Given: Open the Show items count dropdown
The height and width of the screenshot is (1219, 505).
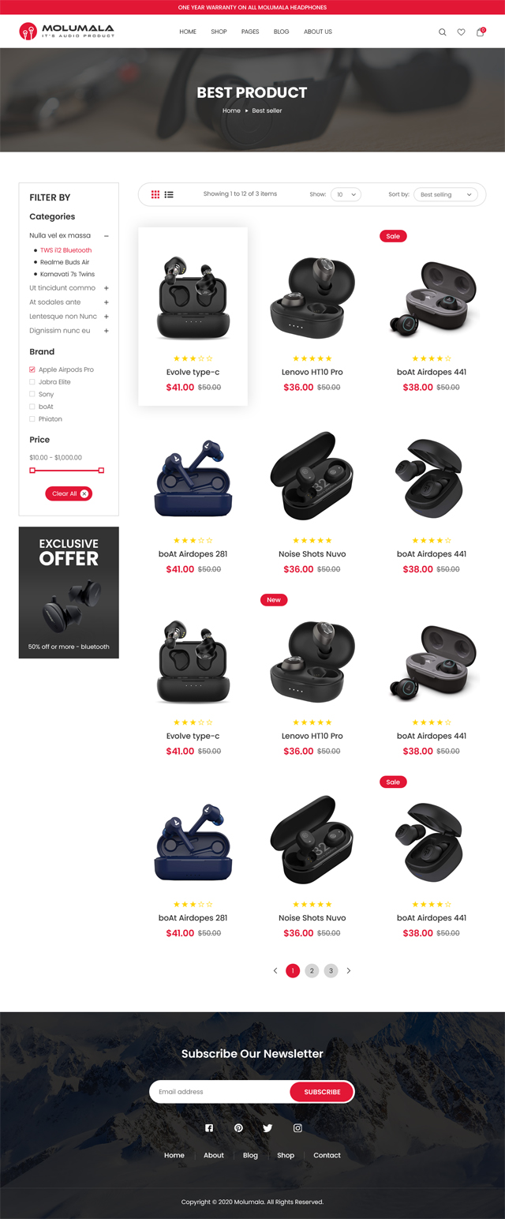Looking at the screenshot, I should point(346,194).
